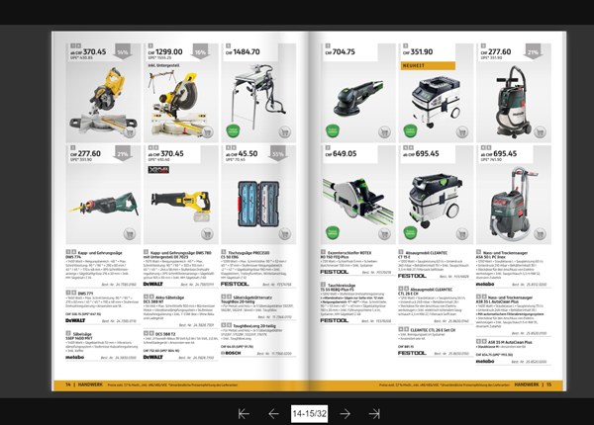The height and width of the screenshot is (425, 594).
Task: Open the Festool plunge saw image
Action: coord(357,199)
